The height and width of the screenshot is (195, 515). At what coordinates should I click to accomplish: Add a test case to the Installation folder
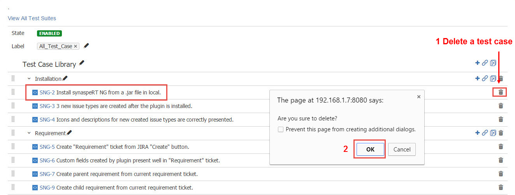coord(477,78)
